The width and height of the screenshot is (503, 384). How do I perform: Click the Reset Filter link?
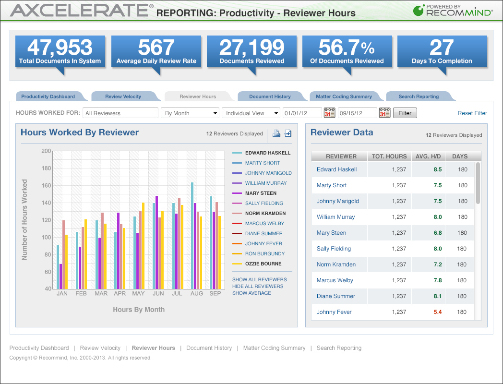click(472, 113)
